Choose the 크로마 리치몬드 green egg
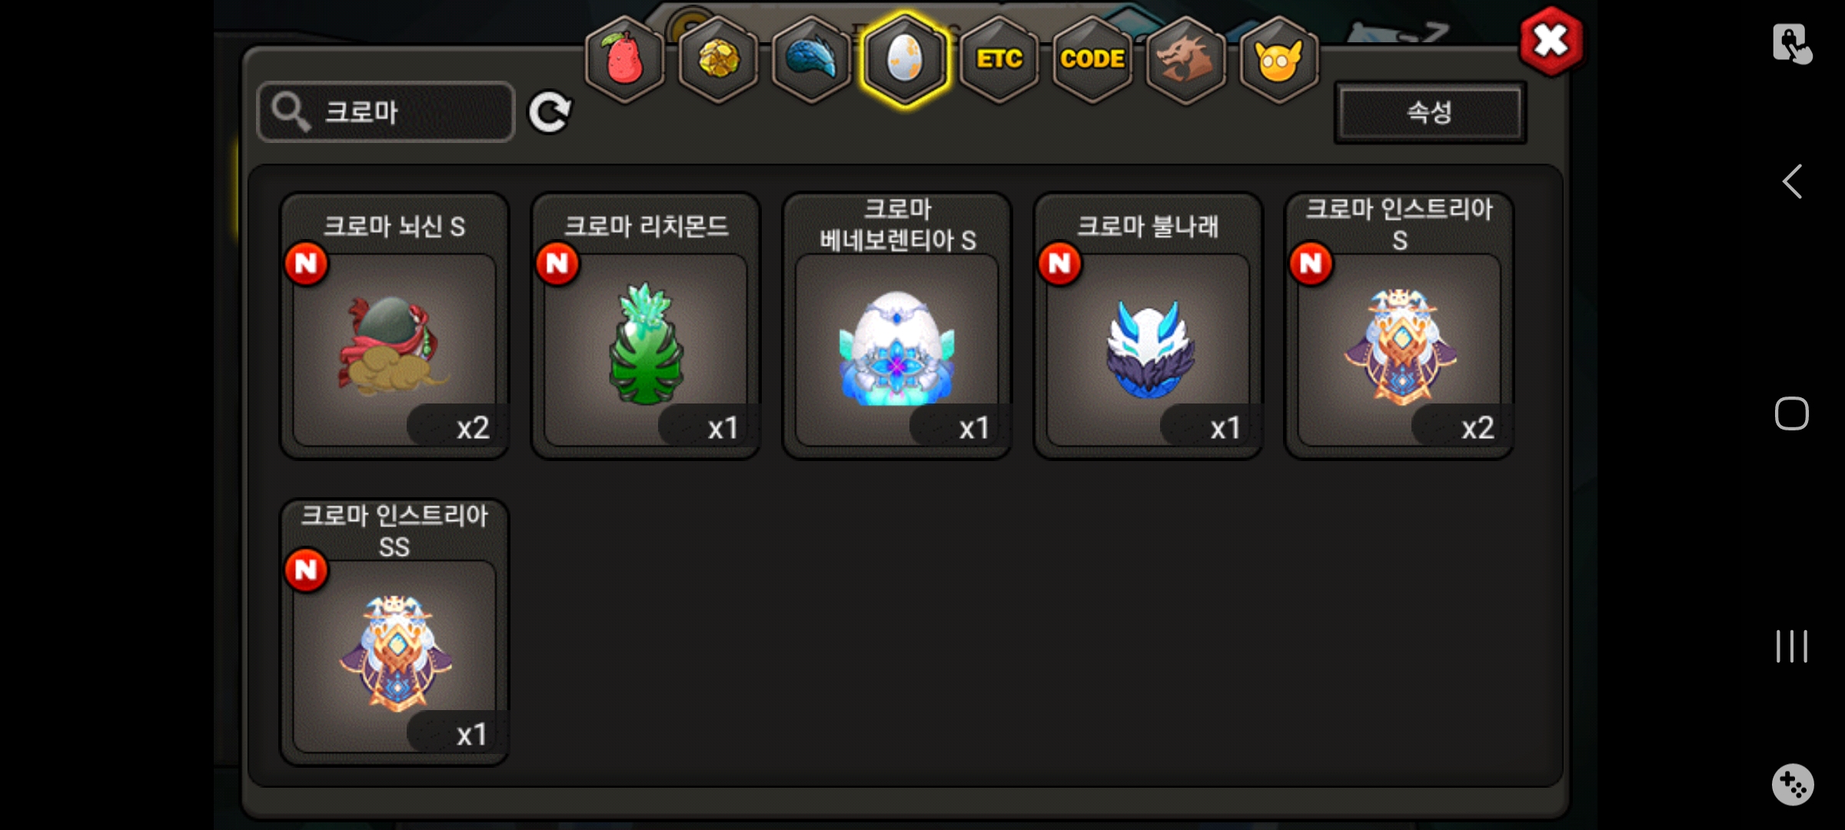Viewport: 1845px width, 830px height. click(x=646, y=326)
